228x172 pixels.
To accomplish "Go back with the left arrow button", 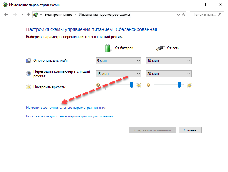I will pos(6,15).
